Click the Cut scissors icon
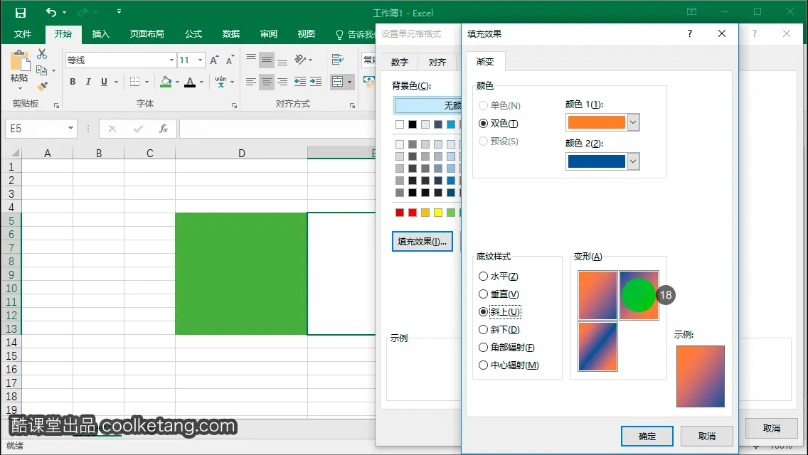The width and height of the screenshot is (808, 455). 42,54
